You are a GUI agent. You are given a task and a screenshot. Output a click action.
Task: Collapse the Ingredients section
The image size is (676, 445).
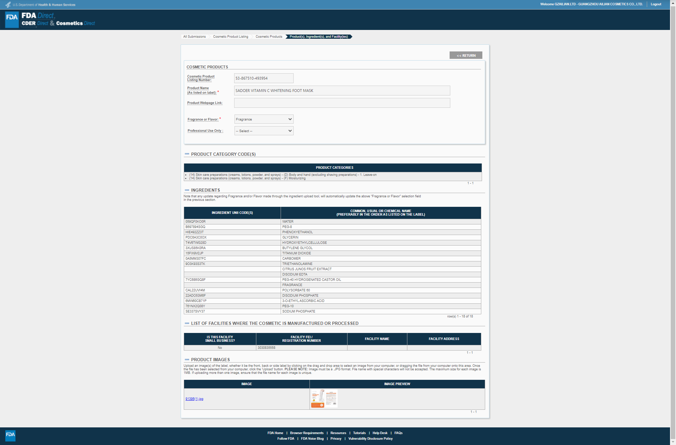187,190
